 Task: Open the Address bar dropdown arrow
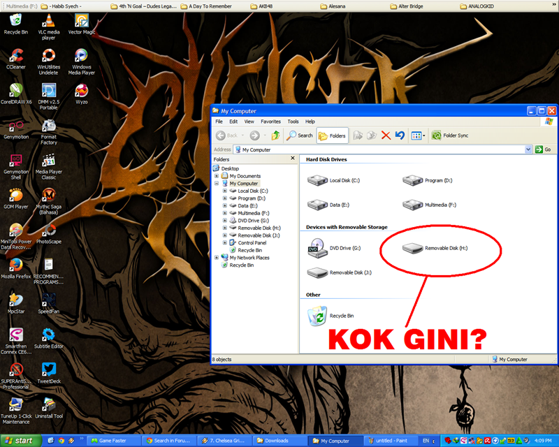tap(528, 149)
